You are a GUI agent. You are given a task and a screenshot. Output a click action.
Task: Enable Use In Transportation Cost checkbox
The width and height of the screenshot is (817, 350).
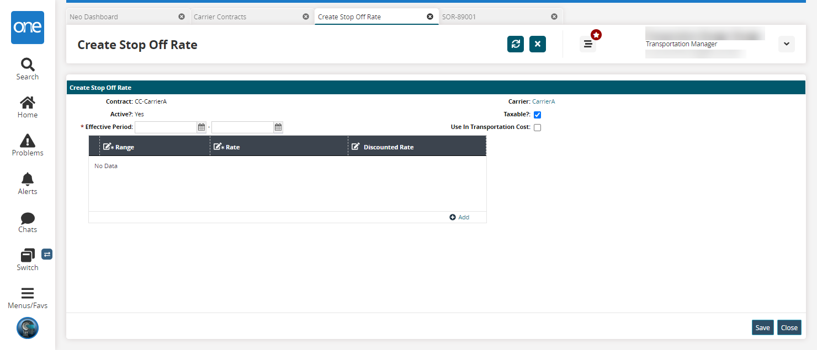(537, 127)
